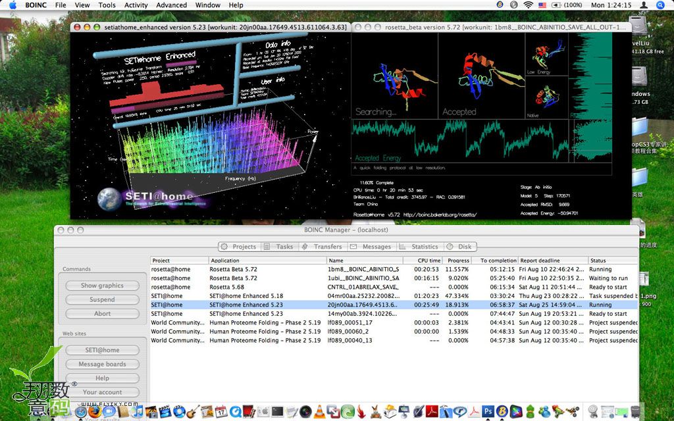Open the File menu

[x=61, y=5]
